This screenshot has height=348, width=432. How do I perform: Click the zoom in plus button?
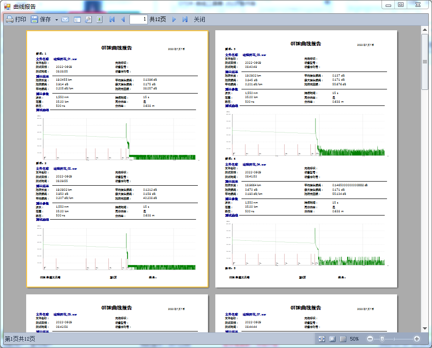417,339
